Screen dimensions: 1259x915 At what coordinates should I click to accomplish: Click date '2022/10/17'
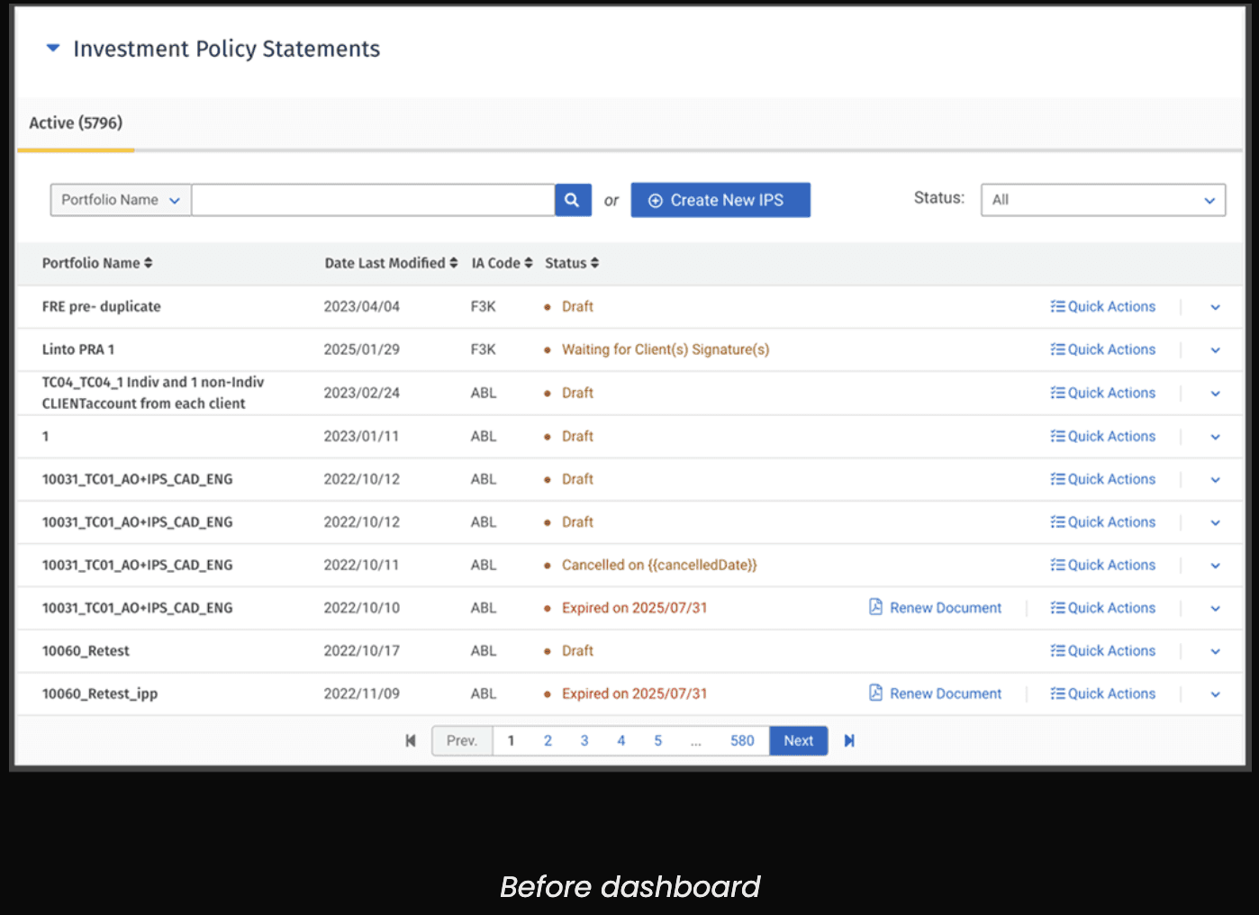click(x=362, y=650)
